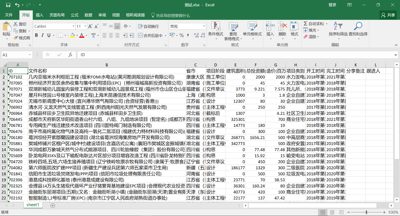Open Sort & Filter (排序和筛选)

[338, 31]
